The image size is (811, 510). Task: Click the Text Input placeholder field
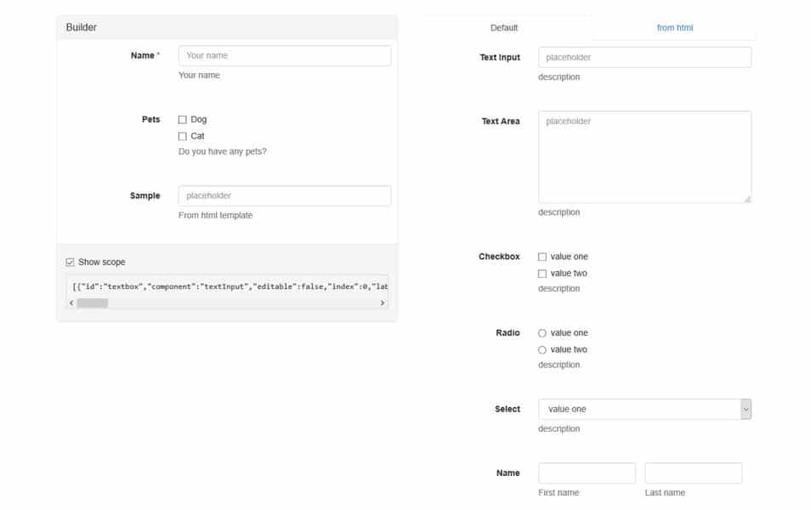644,57
